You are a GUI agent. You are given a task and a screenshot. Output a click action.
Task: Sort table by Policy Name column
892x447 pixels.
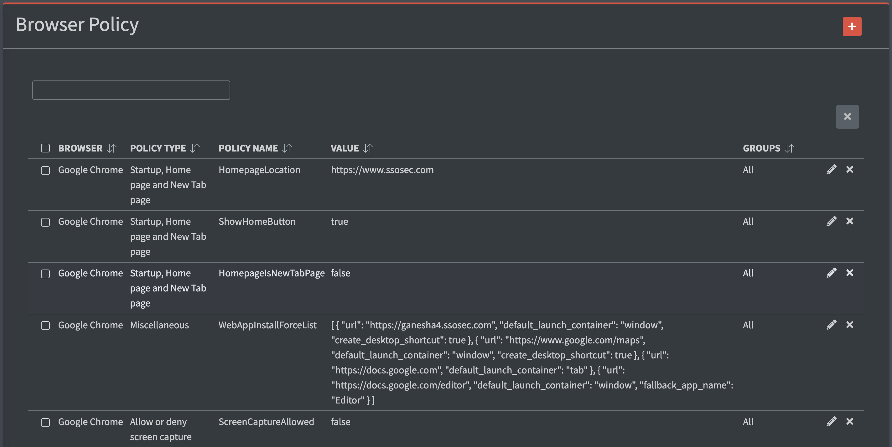point(287,148)
